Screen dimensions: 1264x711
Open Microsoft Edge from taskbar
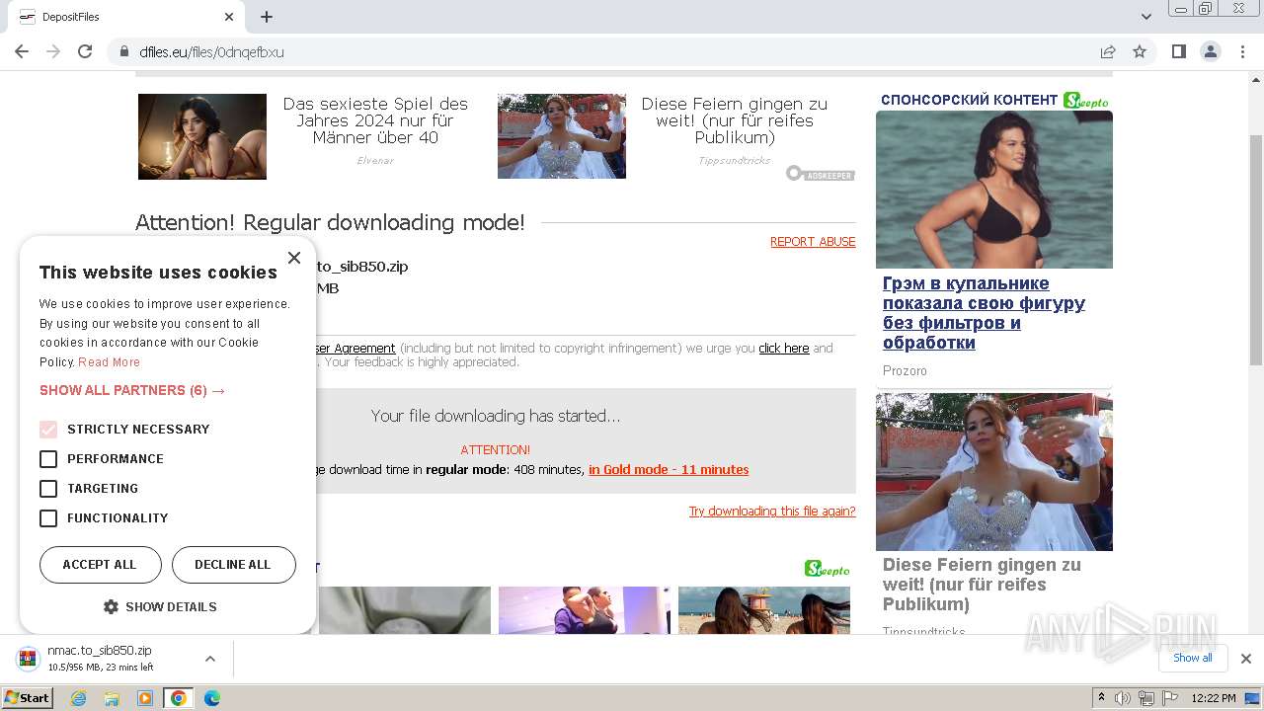pyautogui.click(x=212, y=698)
